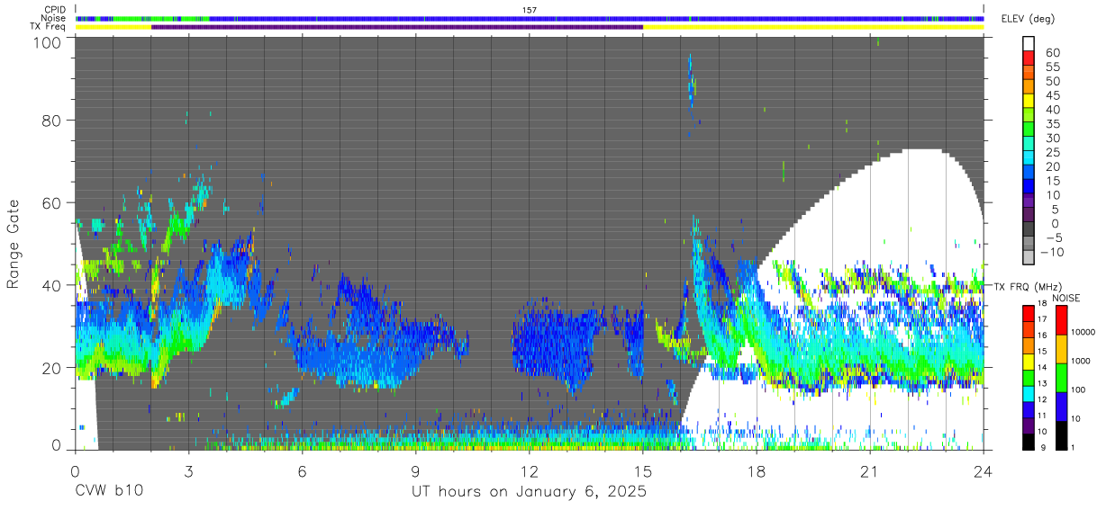Click the 'TX Freq' row label at top left
Image resolution: width=1106 pixels, height=510 pixels.
click(50, 27)
